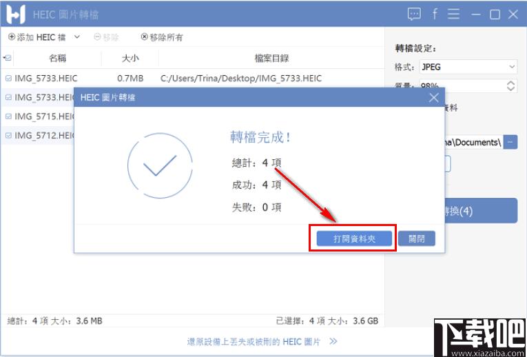527x357 pixels.
Task: Toggle checkbox for IMG_5715.HEIC row
Action: (x=8, y=116)
